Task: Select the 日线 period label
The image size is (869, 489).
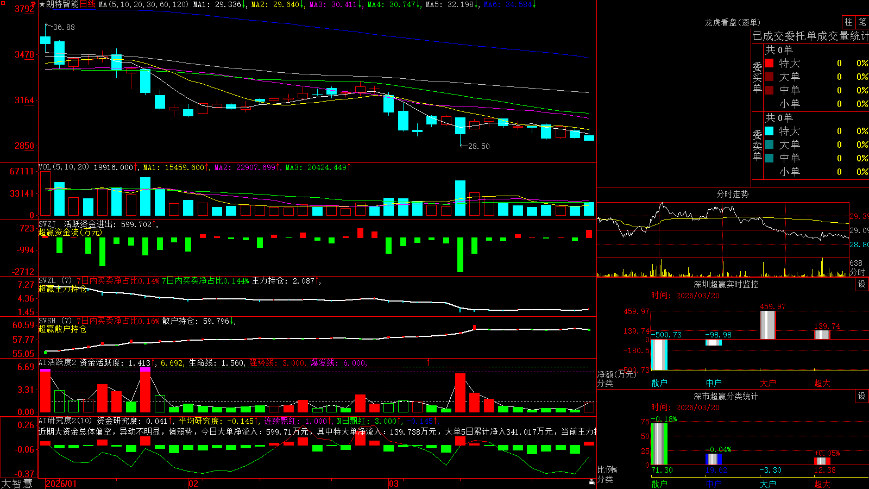Action: (87, 4)
